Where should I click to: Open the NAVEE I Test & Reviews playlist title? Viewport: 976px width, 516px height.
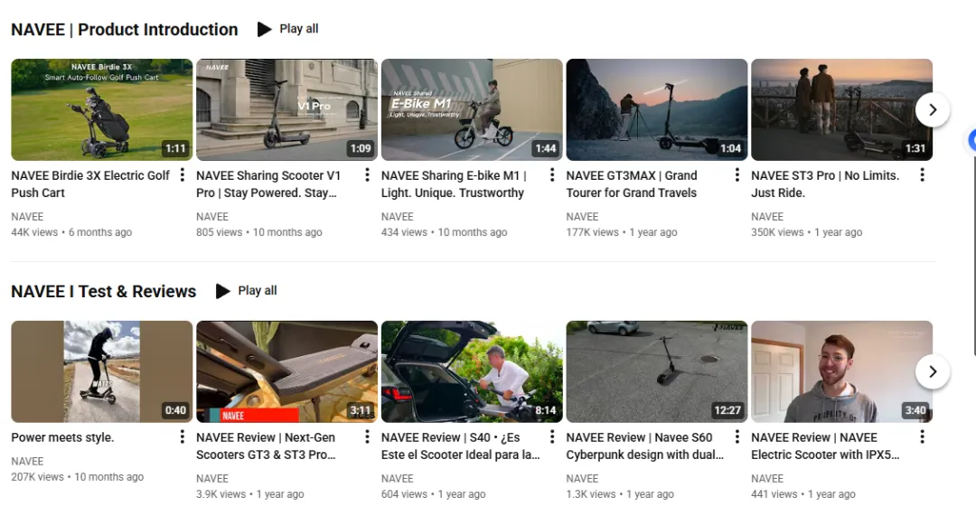(103, 292)
